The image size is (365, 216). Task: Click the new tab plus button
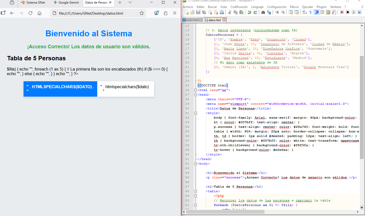point(120,3)
